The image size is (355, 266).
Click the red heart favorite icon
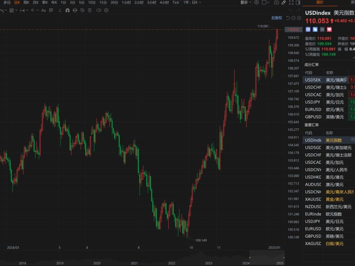329,29
